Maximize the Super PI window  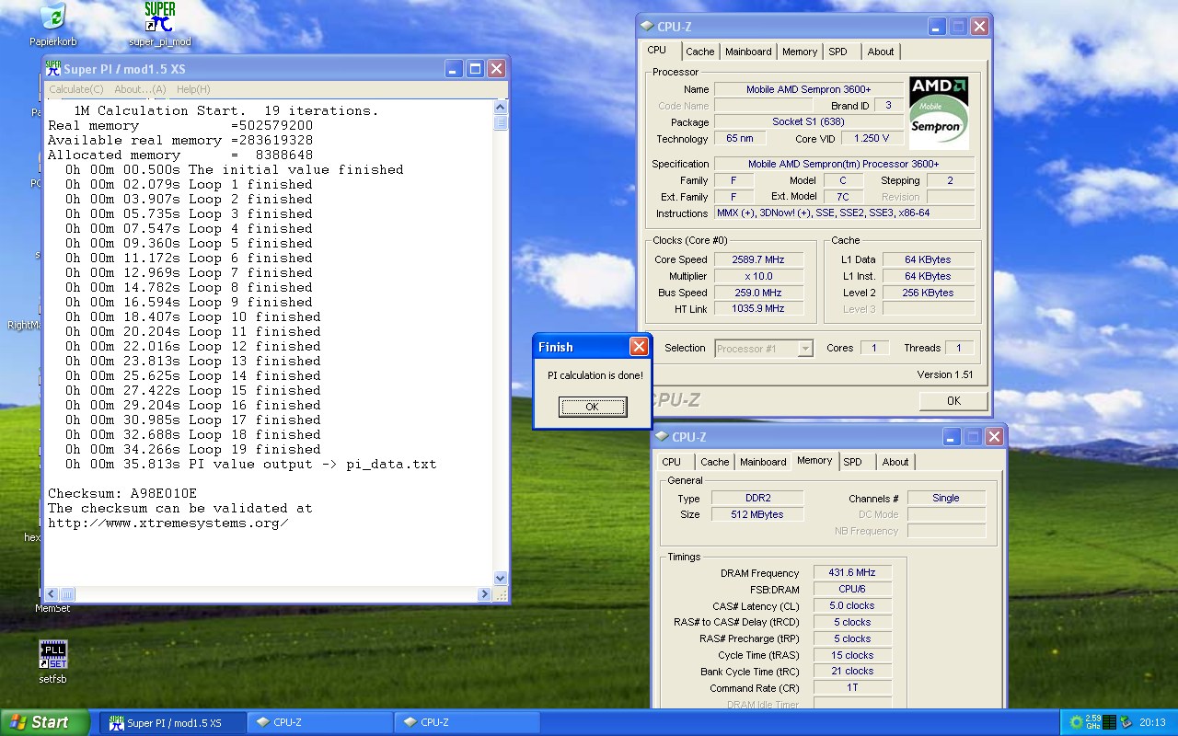(475, 69)
